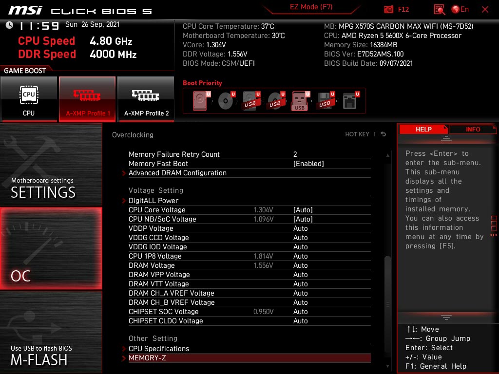
Task: Edit Memory Failure Retry Count value 2
Action: click(295, 154)
